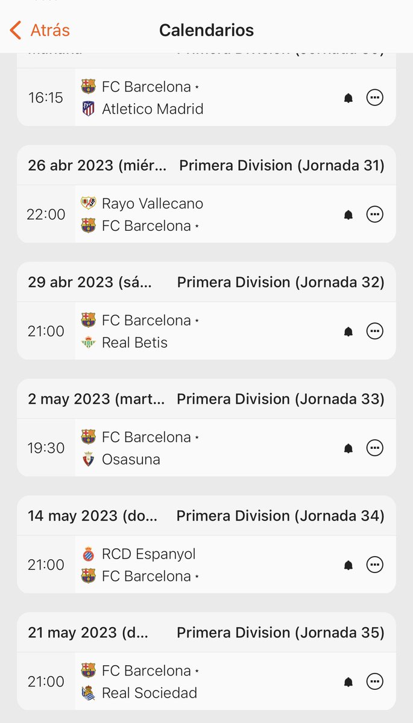
Task: Open more options for Rayo Vallecano match
Action: [375, 214]
